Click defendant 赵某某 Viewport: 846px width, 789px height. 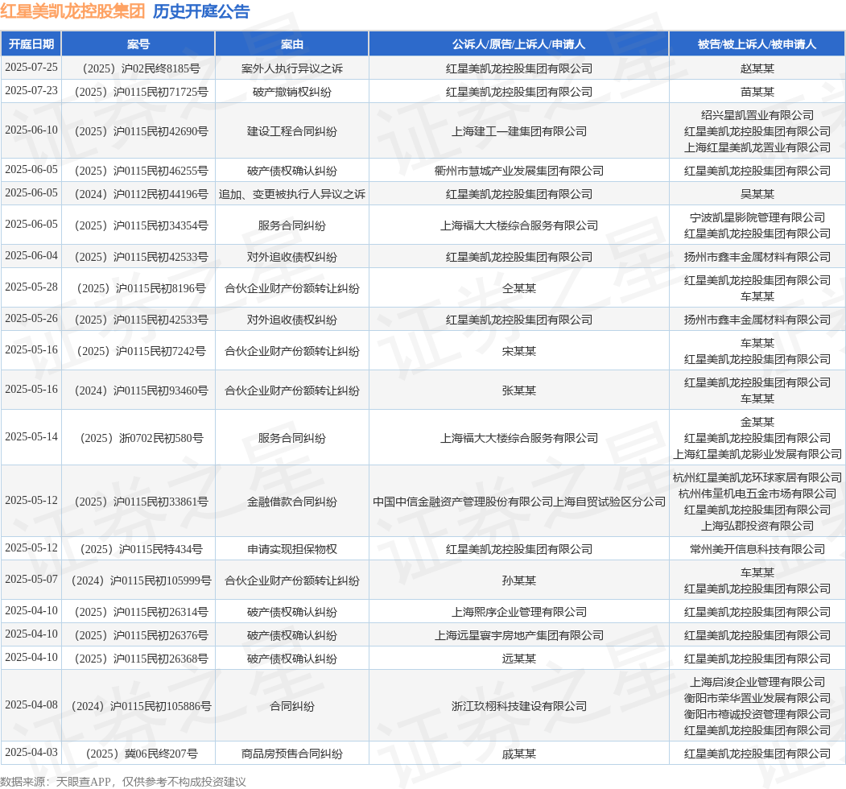pos(757,68)
